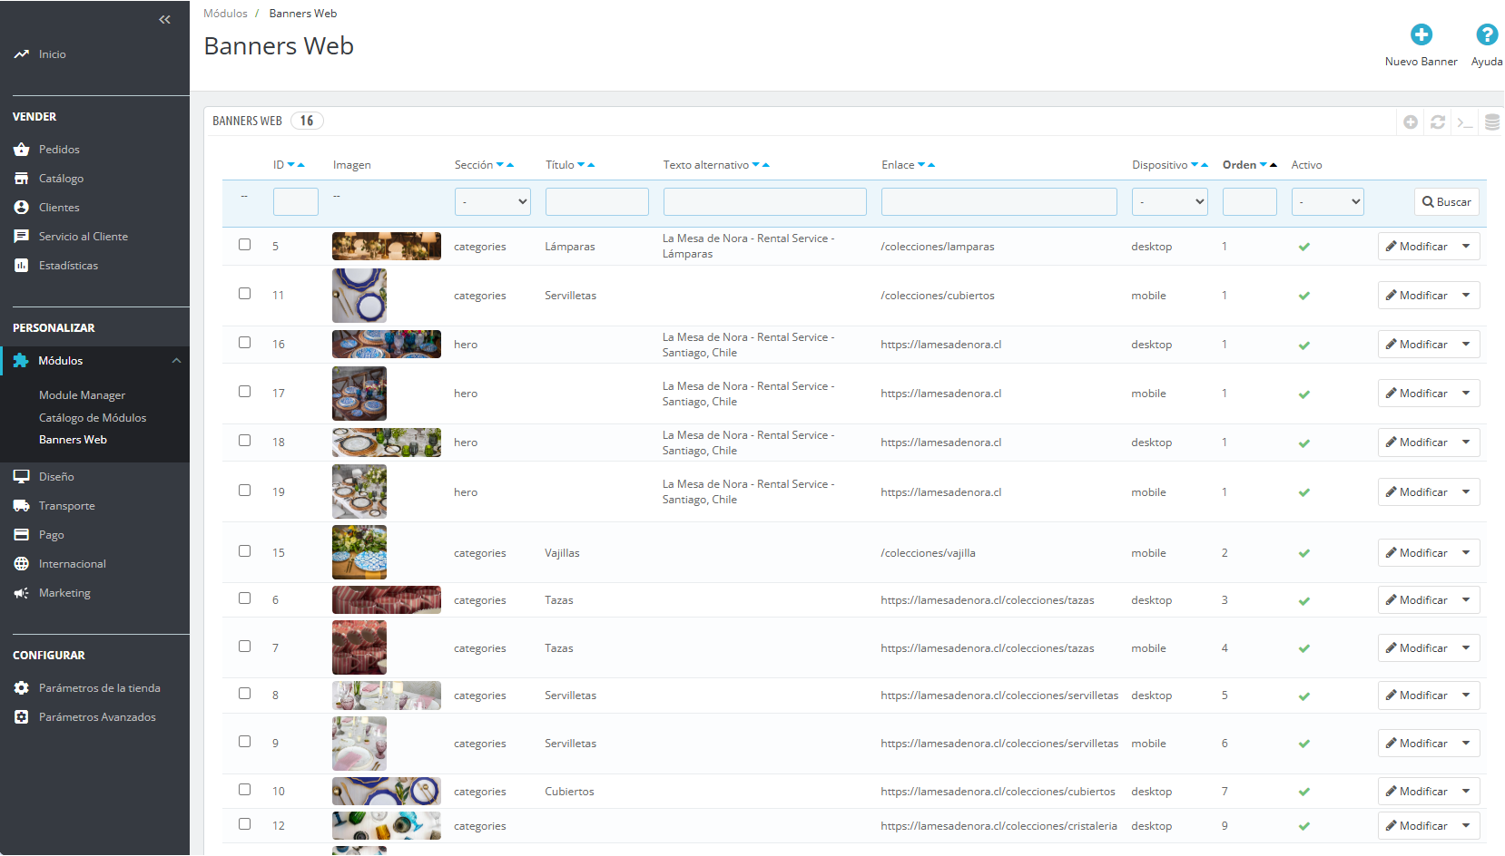Open Sección filter dropdown
1505x856 pixels.
[x=493, y=201]
